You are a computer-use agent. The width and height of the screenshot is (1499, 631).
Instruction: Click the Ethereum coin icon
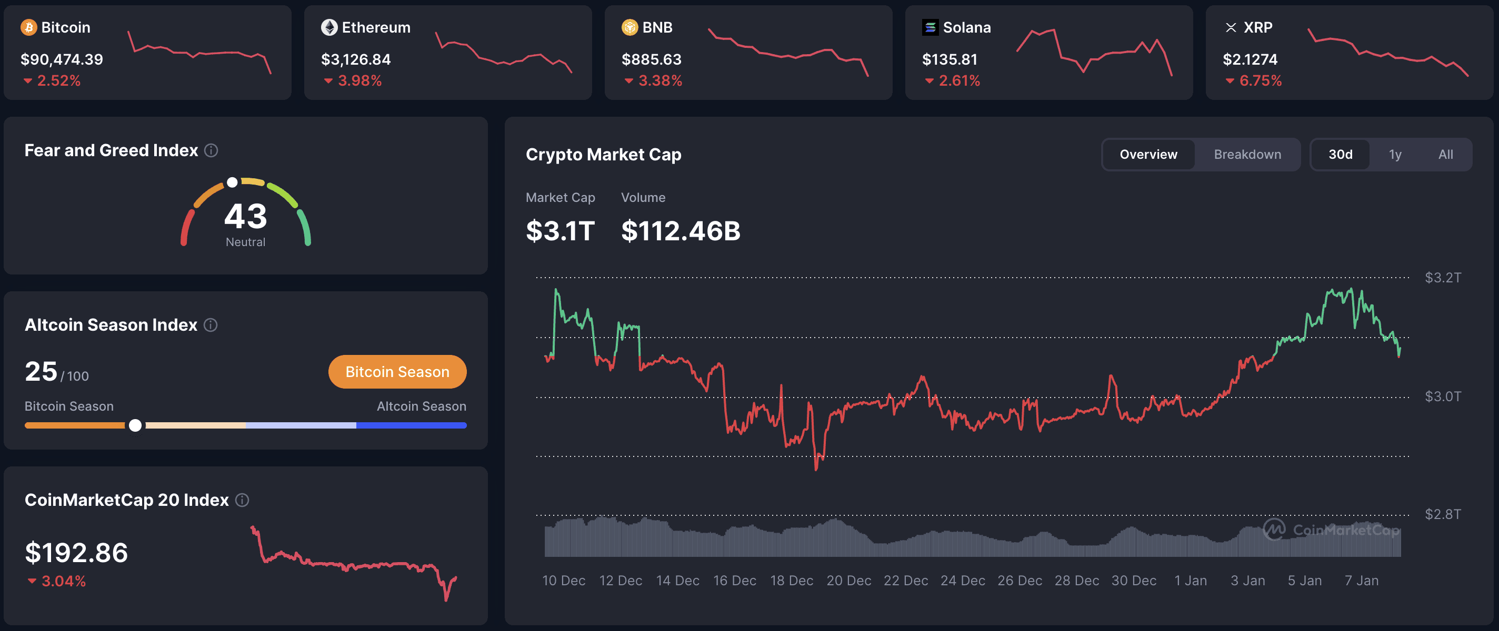(329, 27)
